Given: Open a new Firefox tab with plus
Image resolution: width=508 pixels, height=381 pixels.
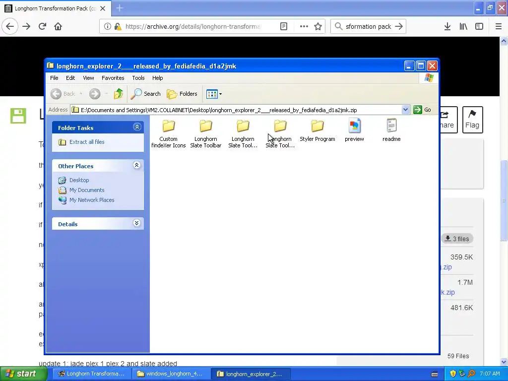Looking at the screenshot, I should click(120, 8).
